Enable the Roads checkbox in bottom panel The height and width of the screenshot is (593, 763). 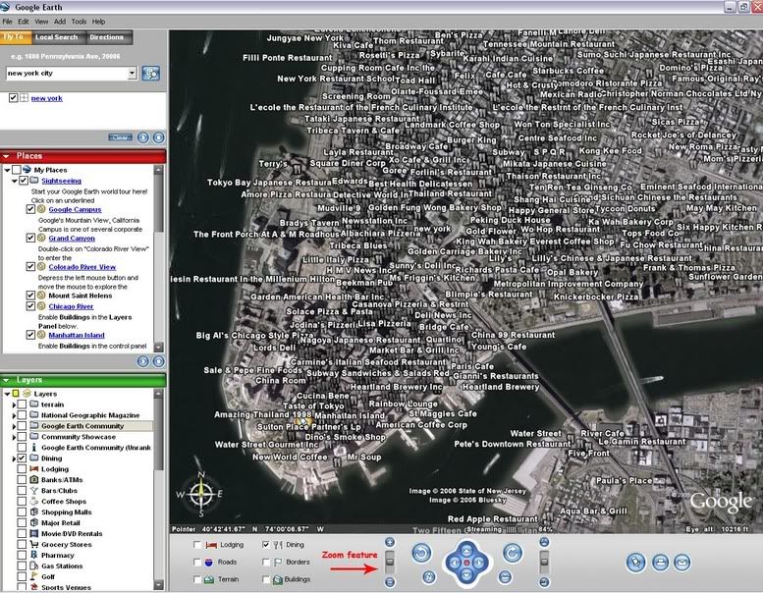[x=197, y=562]
